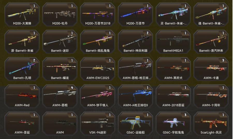Open the AWM-冥府犬 weapon card
The image size is (233, 139).
pyautogui.click(x=173, y=69)
